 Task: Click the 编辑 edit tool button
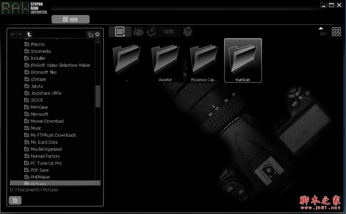[x=163, y=32]
